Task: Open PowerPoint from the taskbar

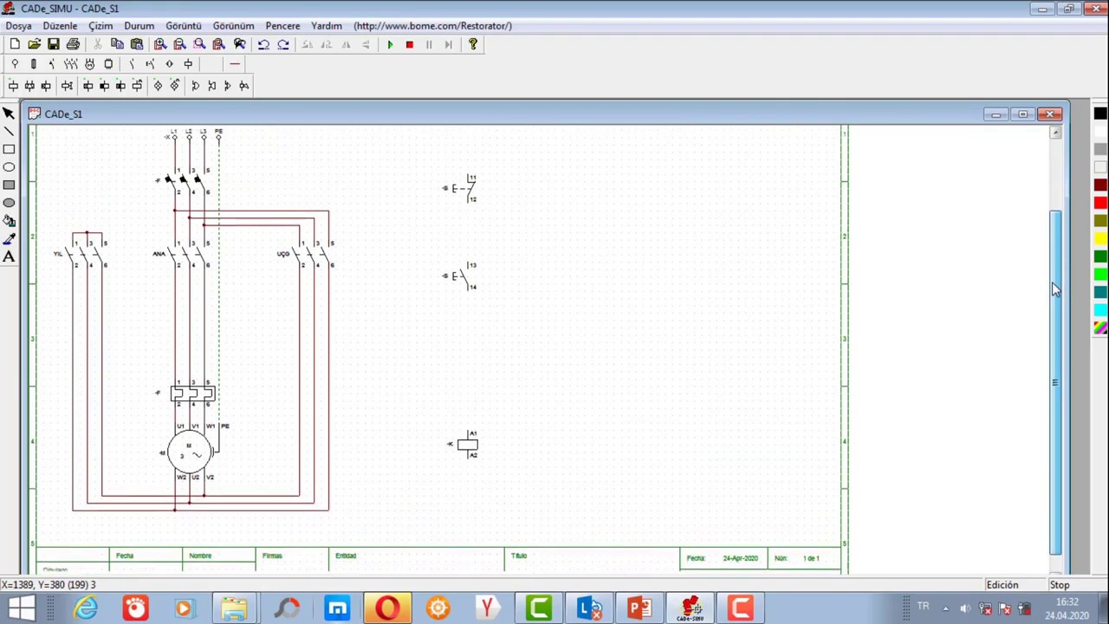Action: [639, 608]
